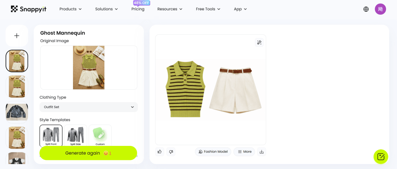Open the language globe icon
The width and height of the screenshot is (397, 169).
point(366,9)
